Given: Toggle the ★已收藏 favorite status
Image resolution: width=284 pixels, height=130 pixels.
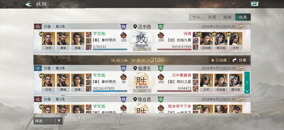Looking at the screenshot, I should coord(219,60).
